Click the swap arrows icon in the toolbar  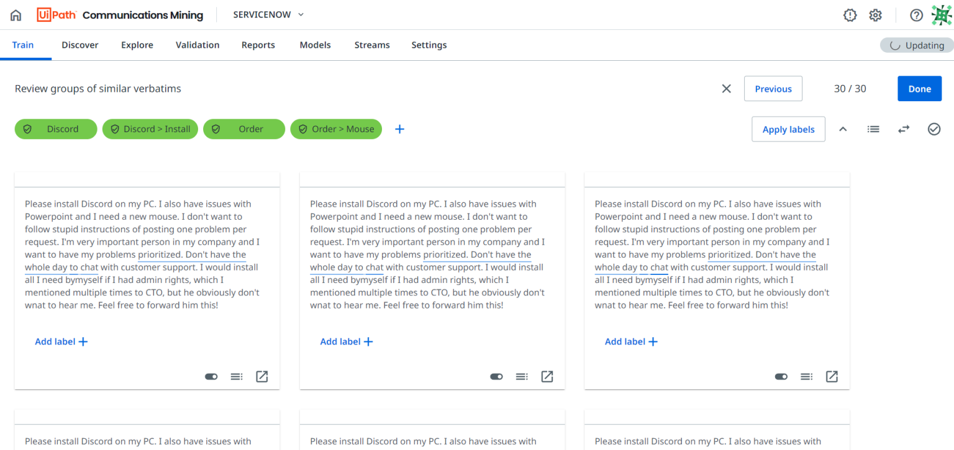904,128
